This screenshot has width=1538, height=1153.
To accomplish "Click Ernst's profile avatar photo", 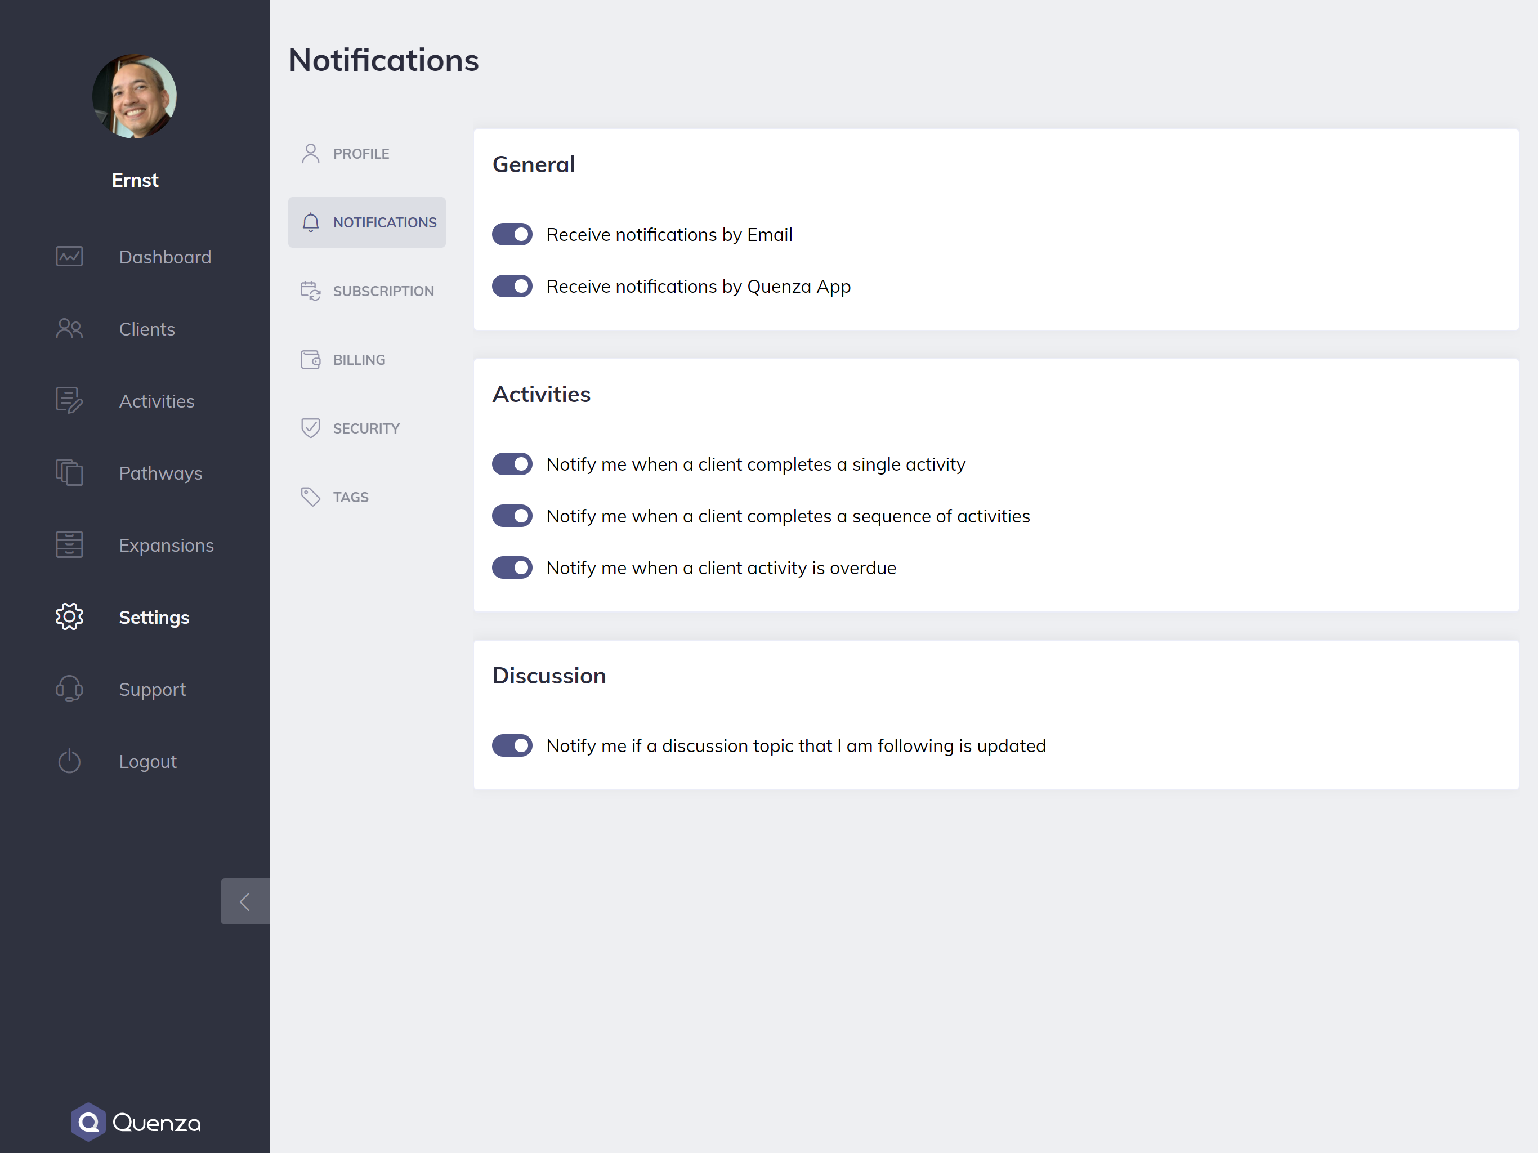I will 134,96.
